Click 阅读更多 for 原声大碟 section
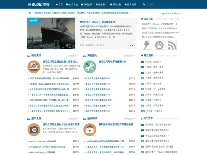 tap(74, 119)
